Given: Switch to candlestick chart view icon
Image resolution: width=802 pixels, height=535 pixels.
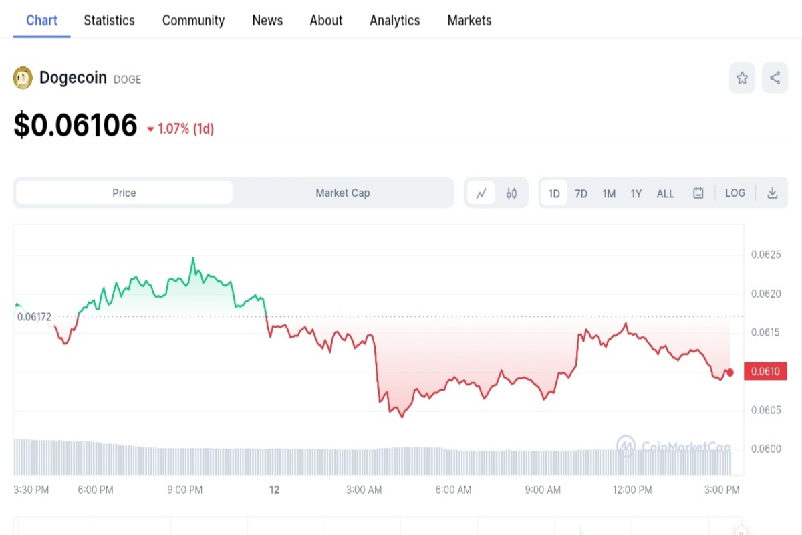Looking at the screenshot, I should [511, 193].
